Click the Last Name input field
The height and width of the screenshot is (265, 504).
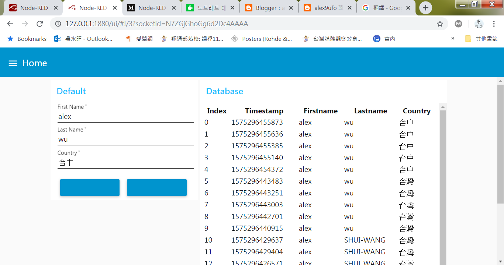click(x=125, y=139)
